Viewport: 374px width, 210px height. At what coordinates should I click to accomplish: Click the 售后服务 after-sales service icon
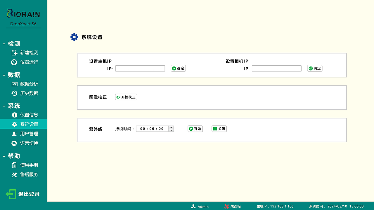tap(14, 174)
